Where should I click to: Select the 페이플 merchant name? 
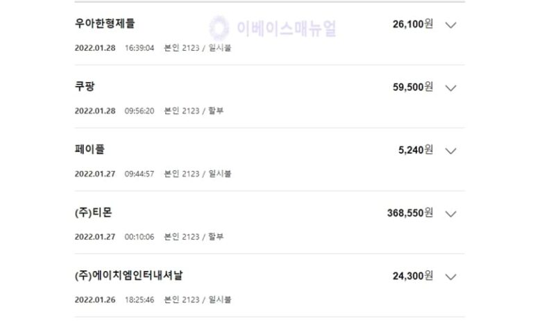click(x=90, y=149)
